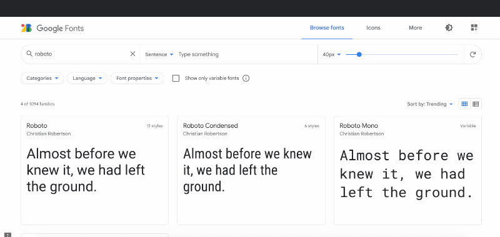Viewport: 500px width, 237px height.
Task: Go to the Browse fonts tab
Action: tap(327, 27)
